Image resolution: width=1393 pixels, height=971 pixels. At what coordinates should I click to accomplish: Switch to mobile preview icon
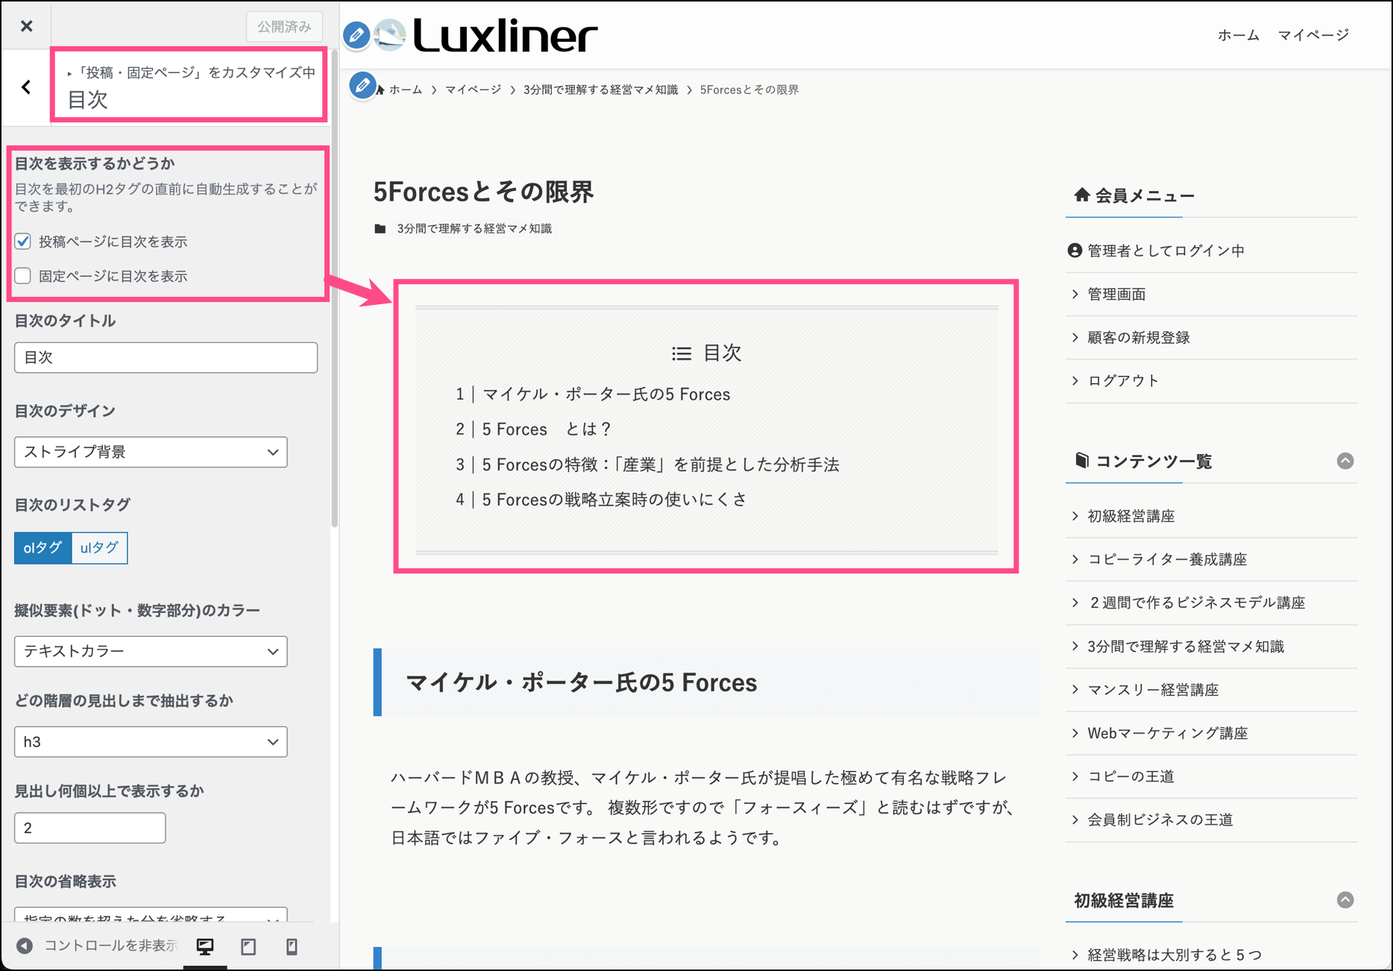292,946
